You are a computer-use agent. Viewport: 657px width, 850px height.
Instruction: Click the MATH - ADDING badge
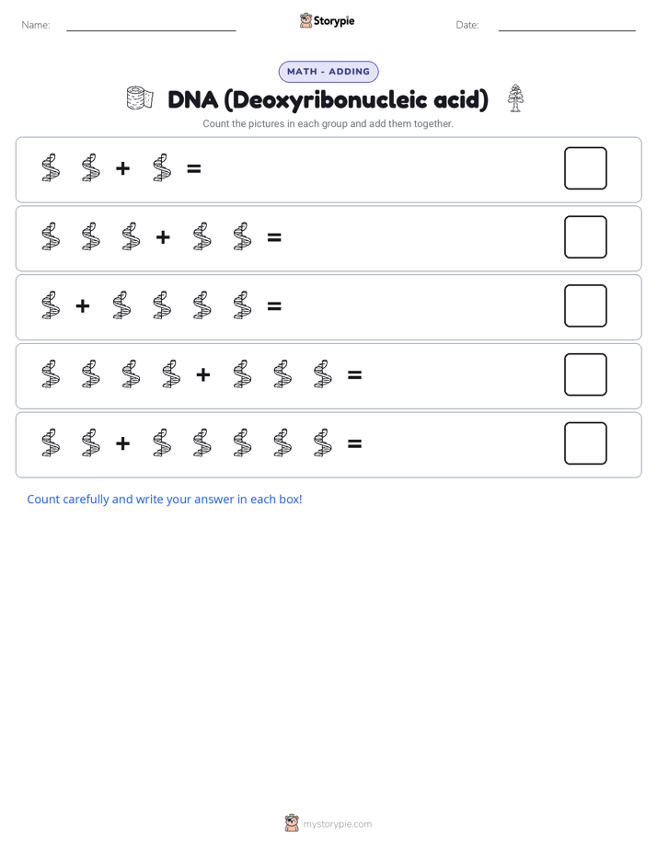point(328,72)
